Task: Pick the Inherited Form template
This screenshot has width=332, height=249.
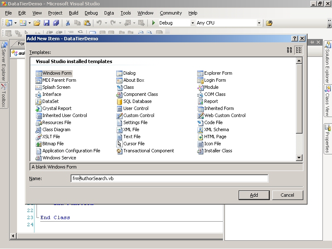Action: point(215,108)
